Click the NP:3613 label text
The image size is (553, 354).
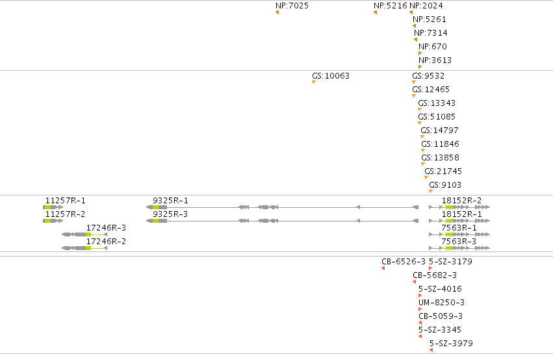coord(435,60)
